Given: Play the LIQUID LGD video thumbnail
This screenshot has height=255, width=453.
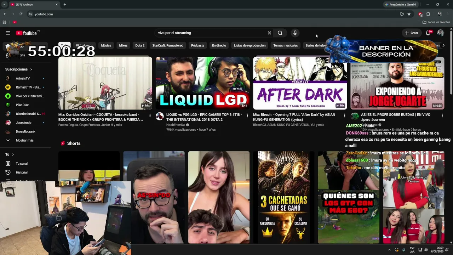Looking at the screenshot, I should [202, 83].
